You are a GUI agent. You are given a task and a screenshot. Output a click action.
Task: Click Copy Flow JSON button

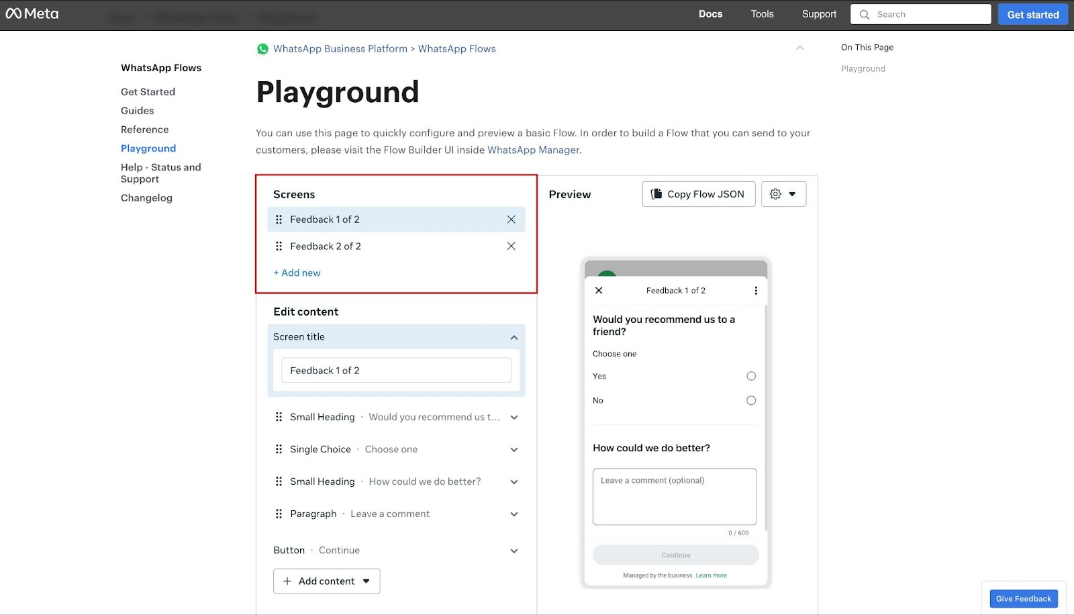click(x=699, y=194)
